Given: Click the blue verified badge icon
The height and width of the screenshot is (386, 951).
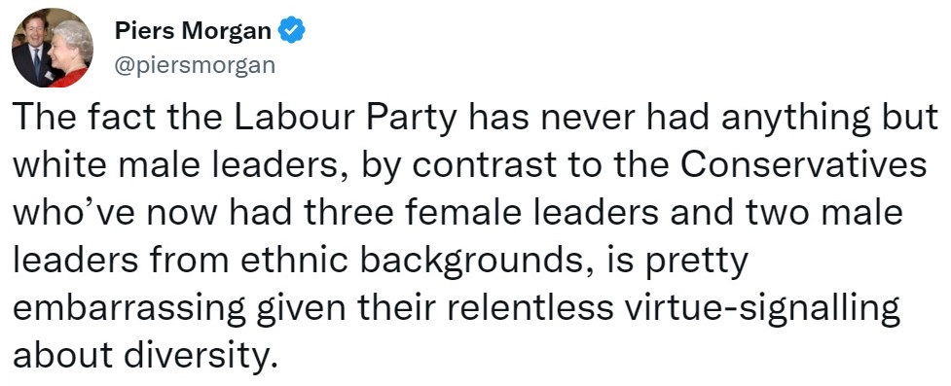Looking at the screenshot, I should tap(291, 31).
